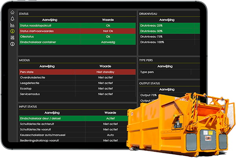Click the Drukniveau 25% indicator

[170, 26]
